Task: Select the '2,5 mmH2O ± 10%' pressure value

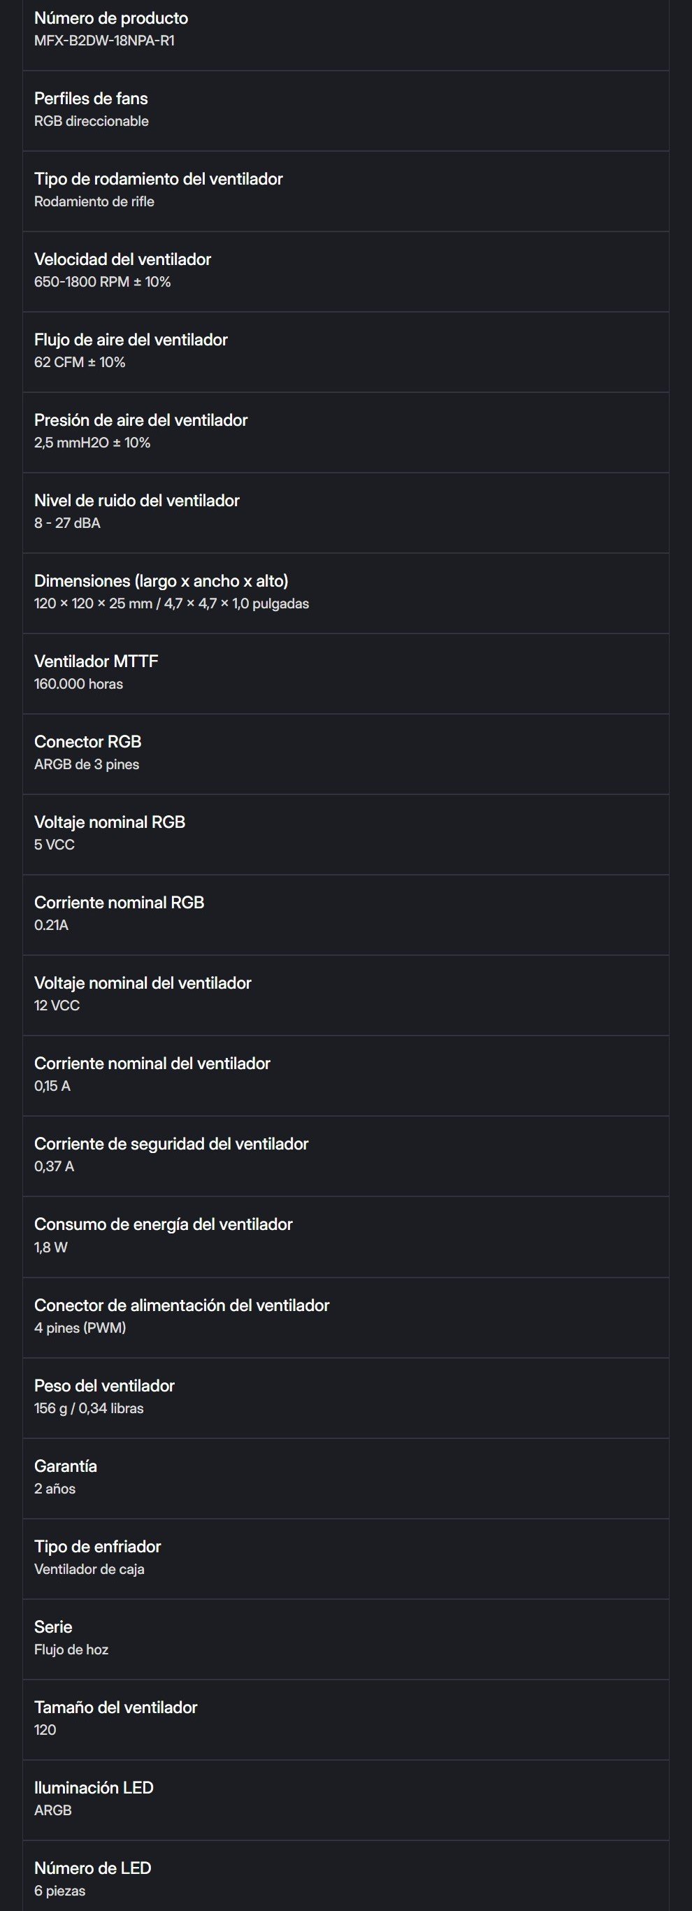Action: point(92,443)
